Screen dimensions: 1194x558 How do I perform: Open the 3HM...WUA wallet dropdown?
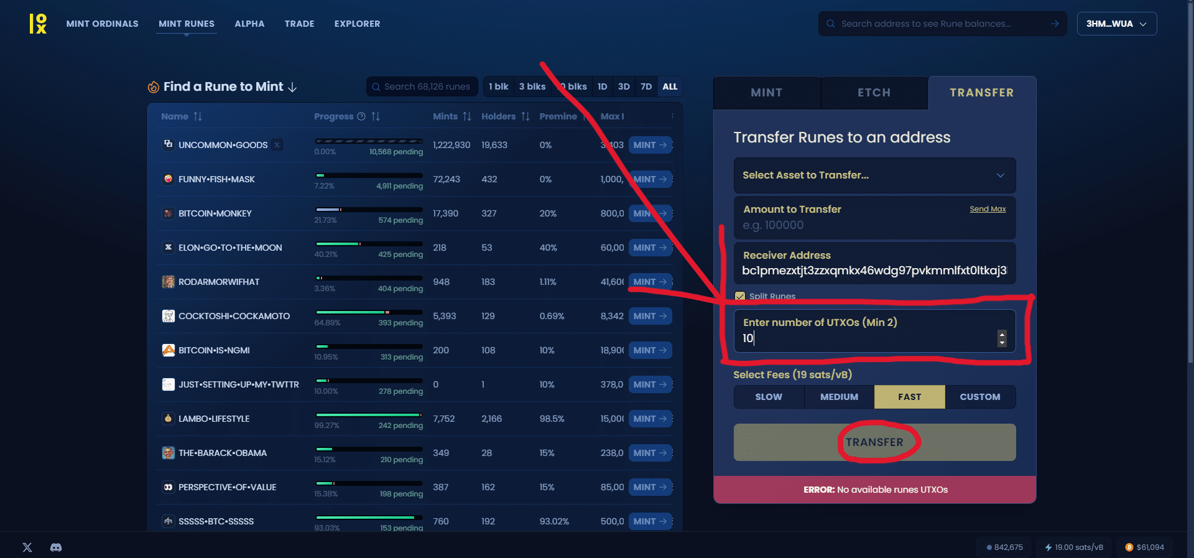[1116, 24]
